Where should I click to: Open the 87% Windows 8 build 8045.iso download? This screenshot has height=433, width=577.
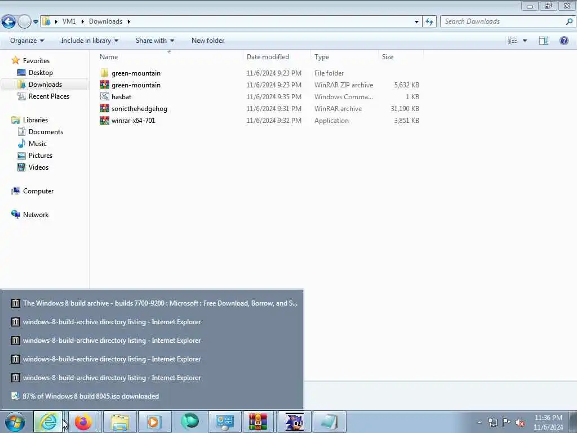click(152, 396)
